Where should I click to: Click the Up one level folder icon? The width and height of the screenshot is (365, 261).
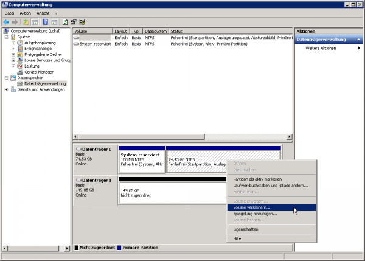click(26, 22)
